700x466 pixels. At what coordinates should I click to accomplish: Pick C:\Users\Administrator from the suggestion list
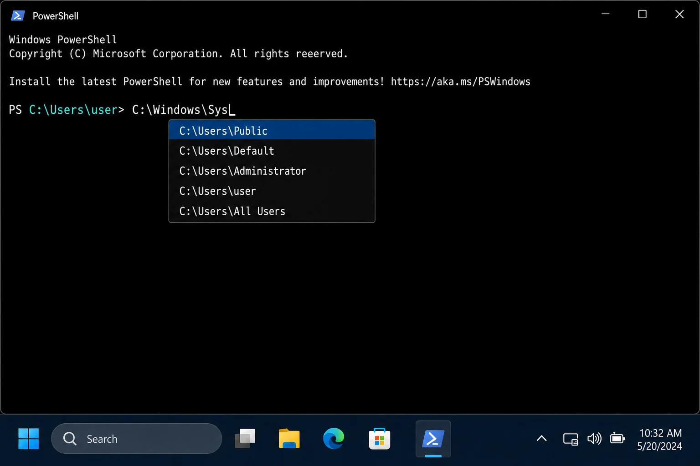(272, 171)
